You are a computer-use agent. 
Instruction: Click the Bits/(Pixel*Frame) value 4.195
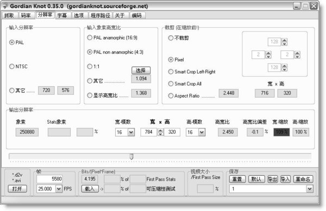coord(90,179)
